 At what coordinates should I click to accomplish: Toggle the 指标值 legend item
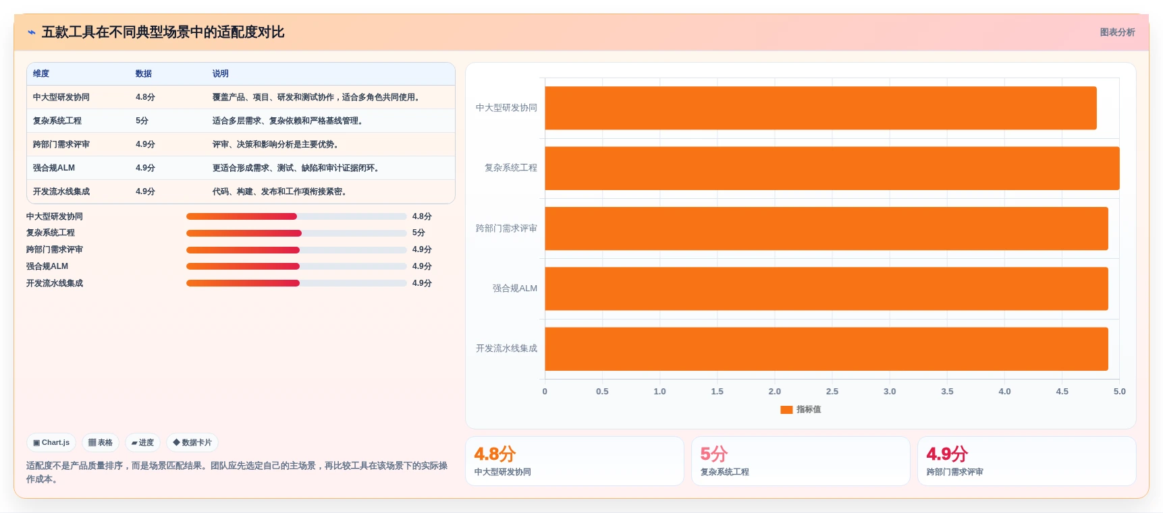pyautogui.click(x=801, y=409)
